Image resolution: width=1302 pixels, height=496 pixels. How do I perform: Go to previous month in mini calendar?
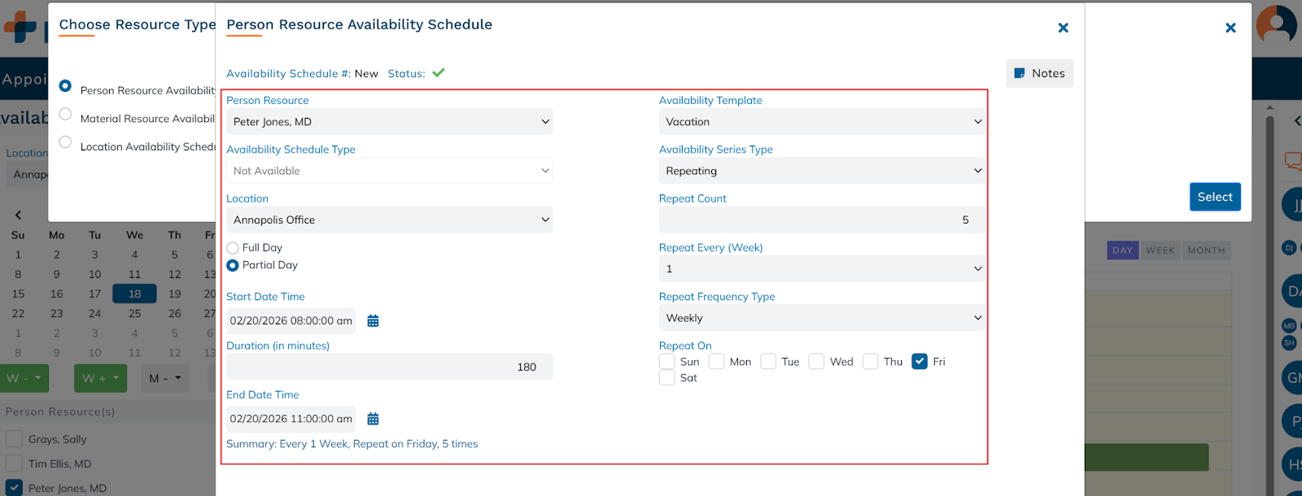point(18,215)
